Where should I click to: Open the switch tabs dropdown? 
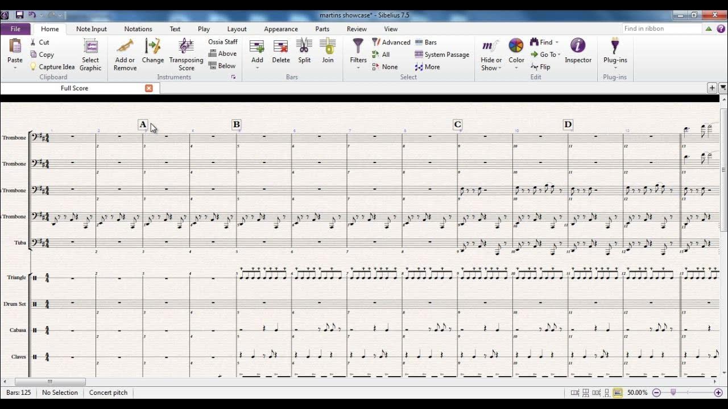tap(723, 88)
